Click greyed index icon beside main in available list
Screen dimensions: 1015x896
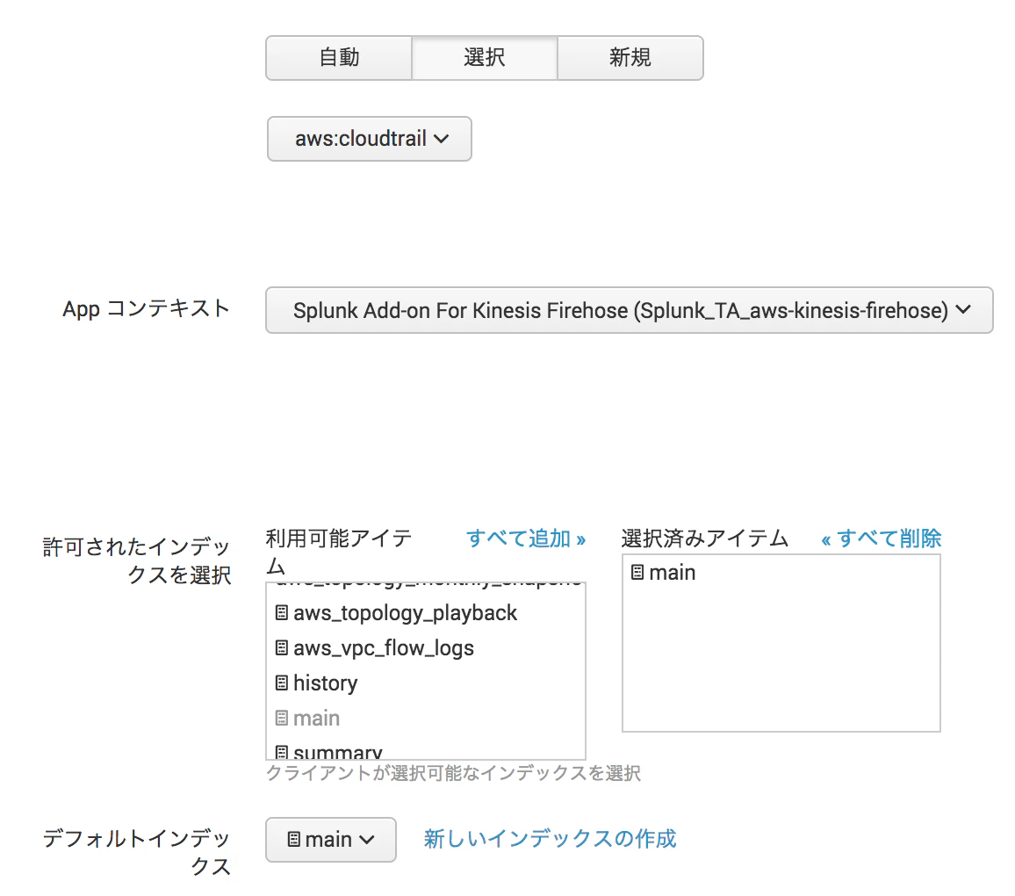click(x=282, y=718)
